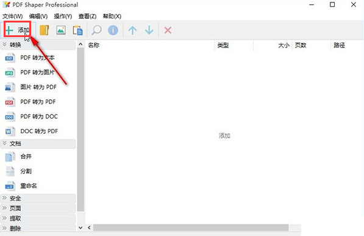Click the red X remove icon
The width and height of the screenshot is (364, 236).
tap(168, 30)
